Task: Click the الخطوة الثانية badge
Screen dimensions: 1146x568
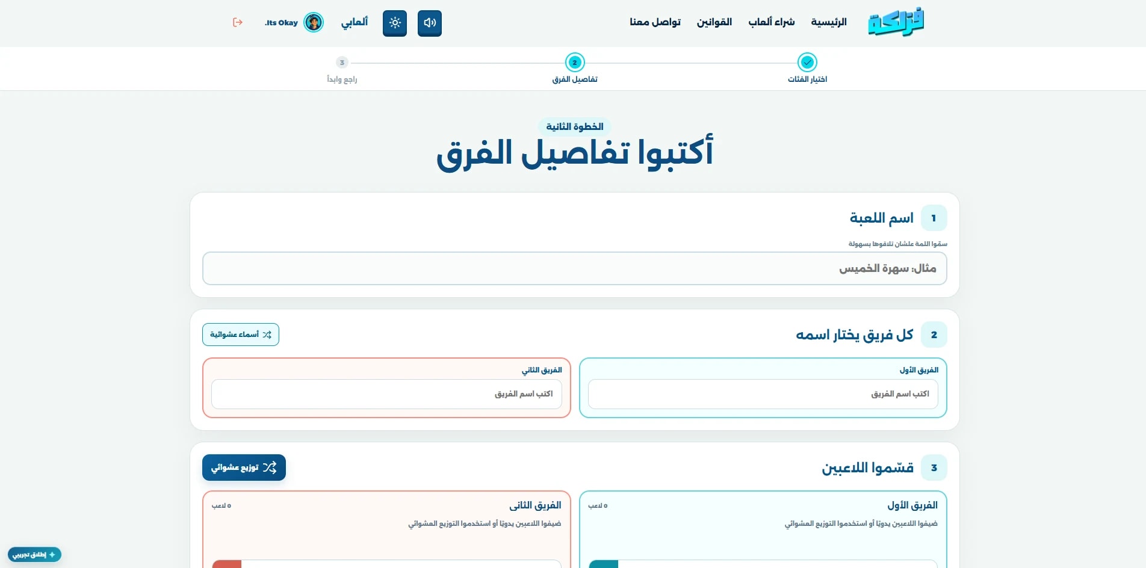Action: [x=575, y=126]
